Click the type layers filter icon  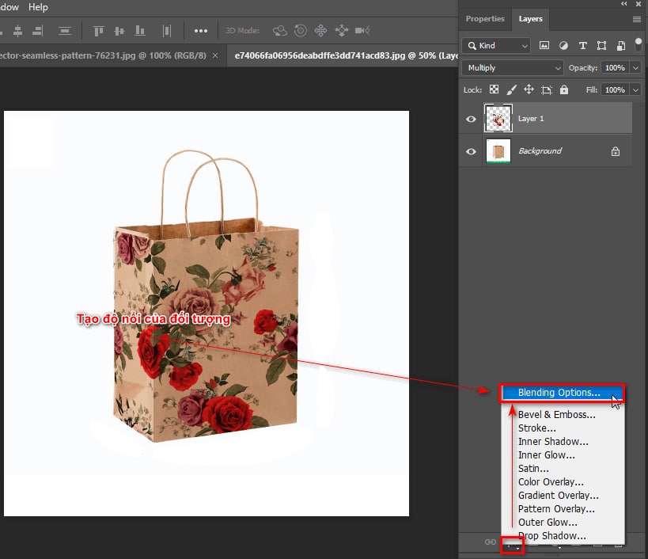584,46
